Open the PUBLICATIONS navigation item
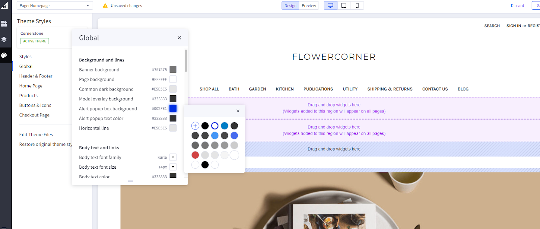Image resolution: width=540 pixels, height=229 pixels. (318, 89)
